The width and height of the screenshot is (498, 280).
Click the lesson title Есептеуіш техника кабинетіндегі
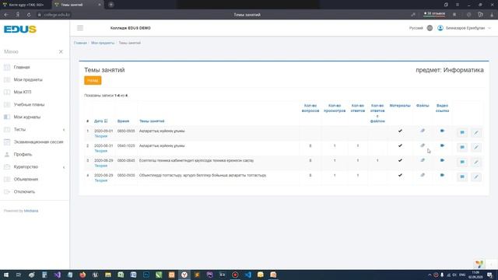(x=196, y=160)
